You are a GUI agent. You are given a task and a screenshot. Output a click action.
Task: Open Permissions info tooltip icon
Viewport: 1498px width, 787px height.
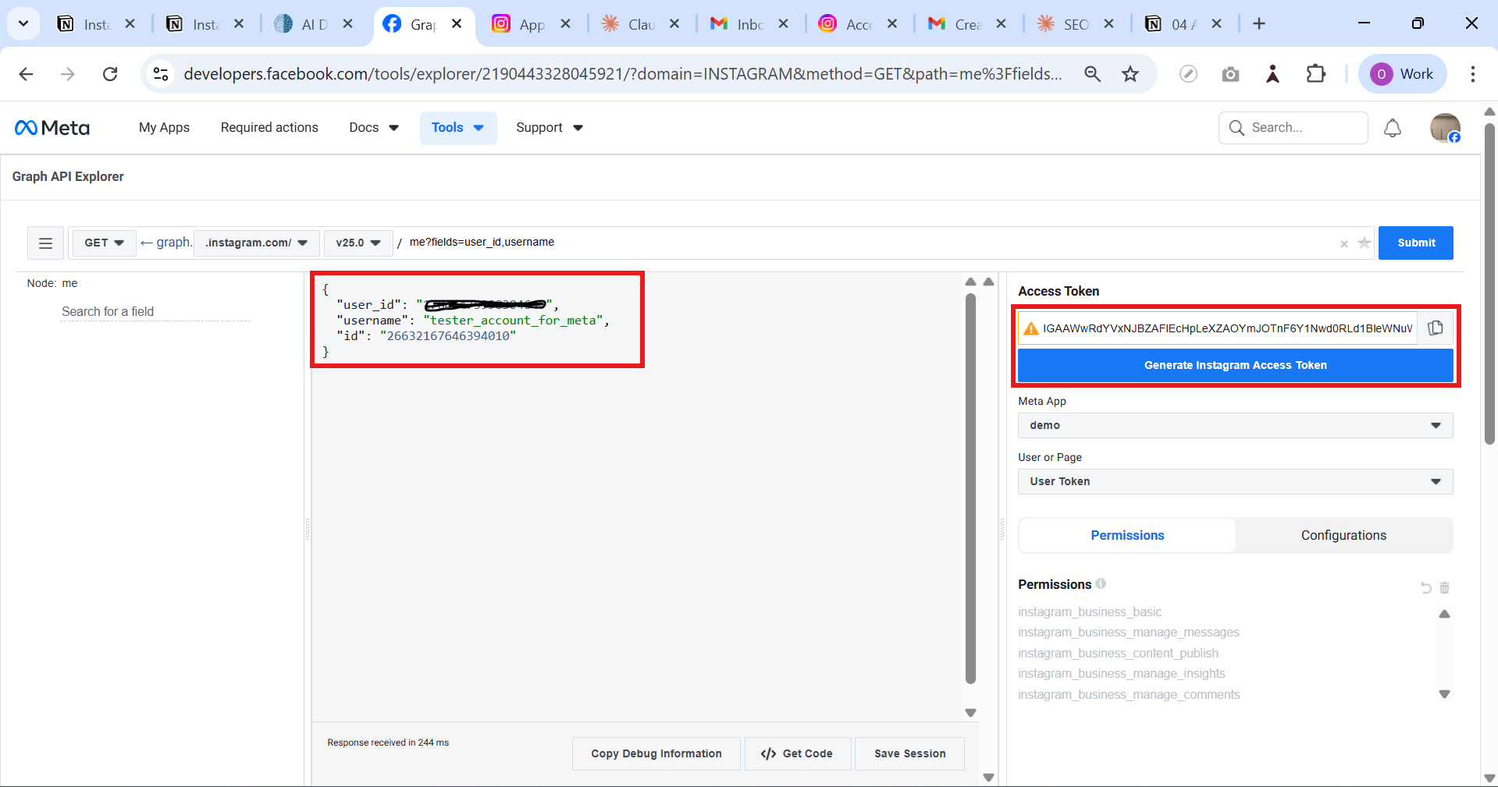1101,583
